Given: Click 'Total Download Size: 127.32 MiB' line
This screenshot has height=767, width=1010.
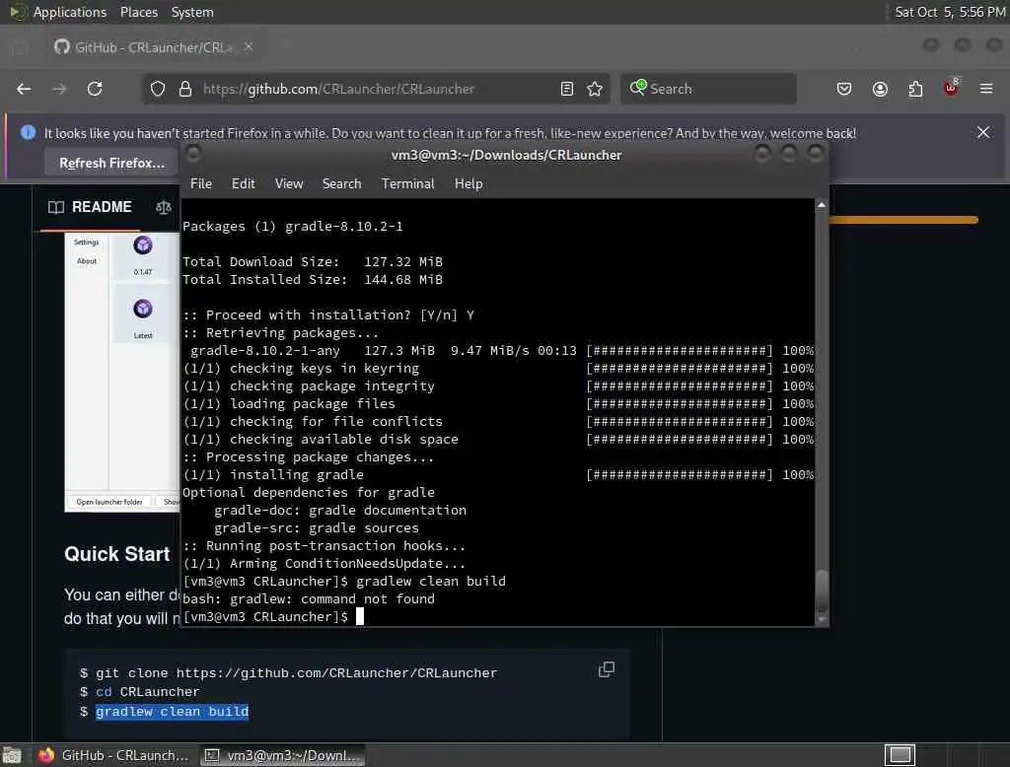Looking at the screenshot, I should click(313, 261).
